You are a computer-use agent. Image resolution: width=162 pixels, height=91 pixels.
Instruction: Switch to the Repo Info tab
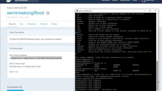coord(12,24)
